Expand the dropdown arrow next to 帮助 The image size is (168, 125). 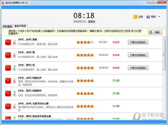(x=159, y=17)
